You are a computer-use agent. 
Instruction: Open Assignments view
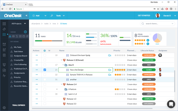pyautogui.click(x=19, y=73)
